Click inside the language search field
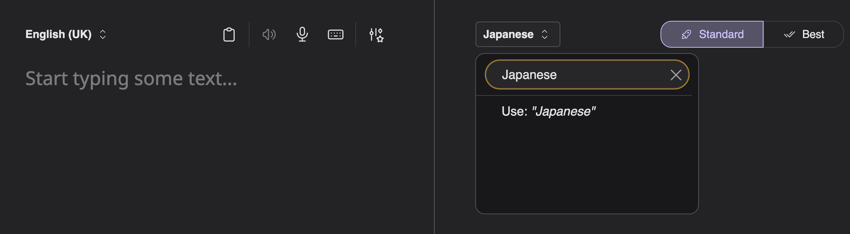Screen dimensions: 850x234 [x=610, y=75]
